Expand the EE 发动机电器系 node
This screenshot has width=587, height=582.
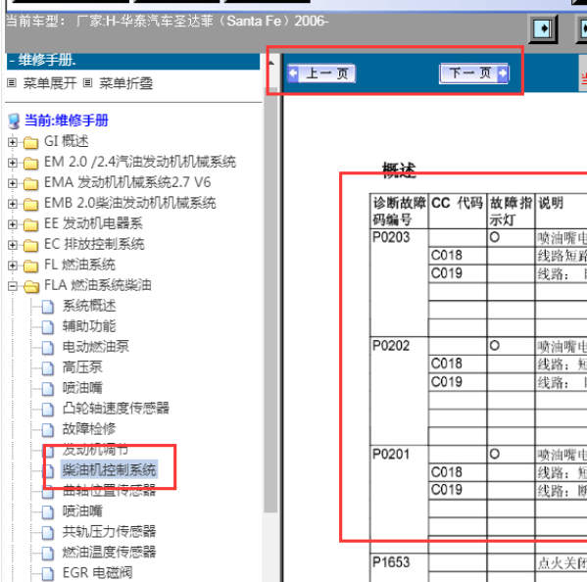pos(13,224)
